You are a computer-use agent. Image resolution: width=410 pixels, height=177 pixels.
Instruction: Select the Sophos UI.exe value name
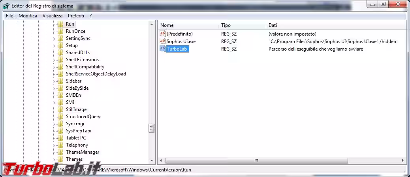181,41
